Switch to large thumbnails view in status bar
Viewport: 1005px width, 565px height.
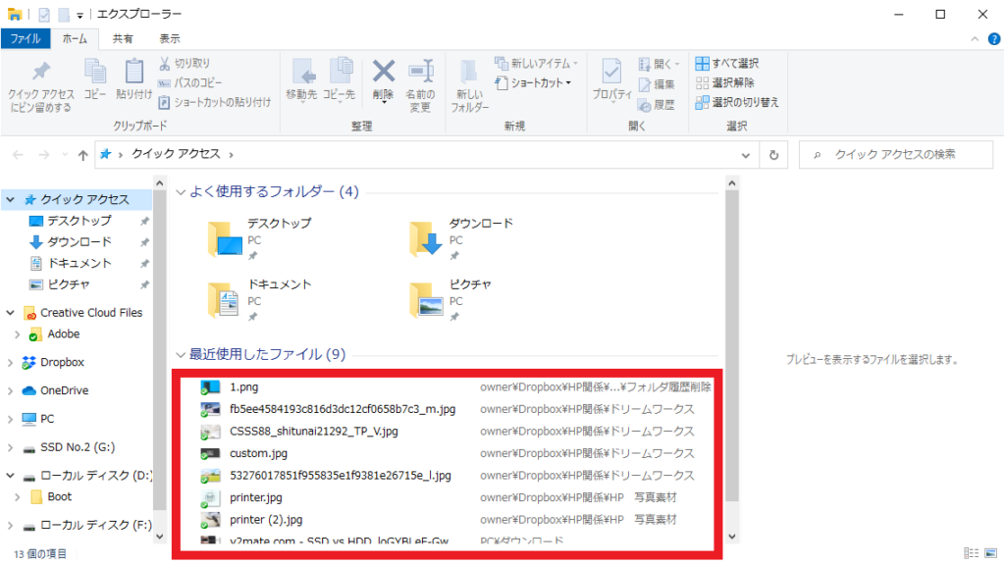pyautogui.click(x=991, y=553)
